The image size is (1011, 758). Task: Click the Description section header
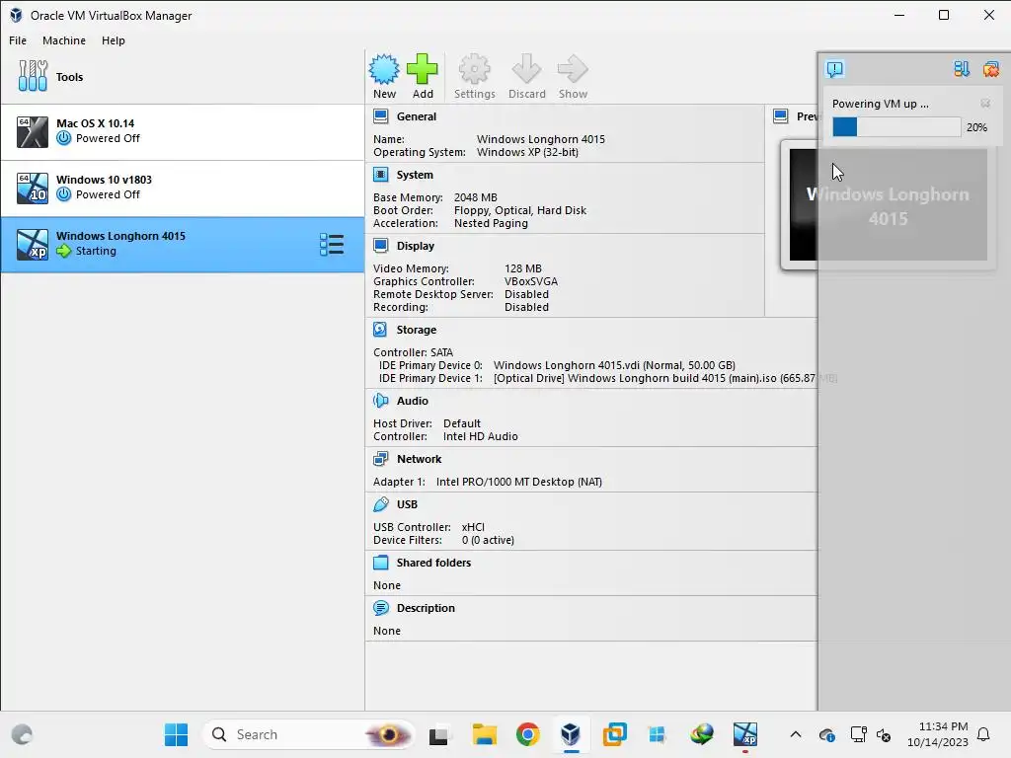[426, 608]
